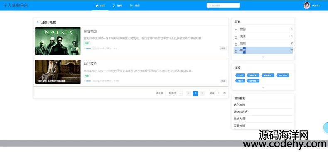Open the 10条/页 page size dropdown
328x152 pixels.
[x=174, y=93]
